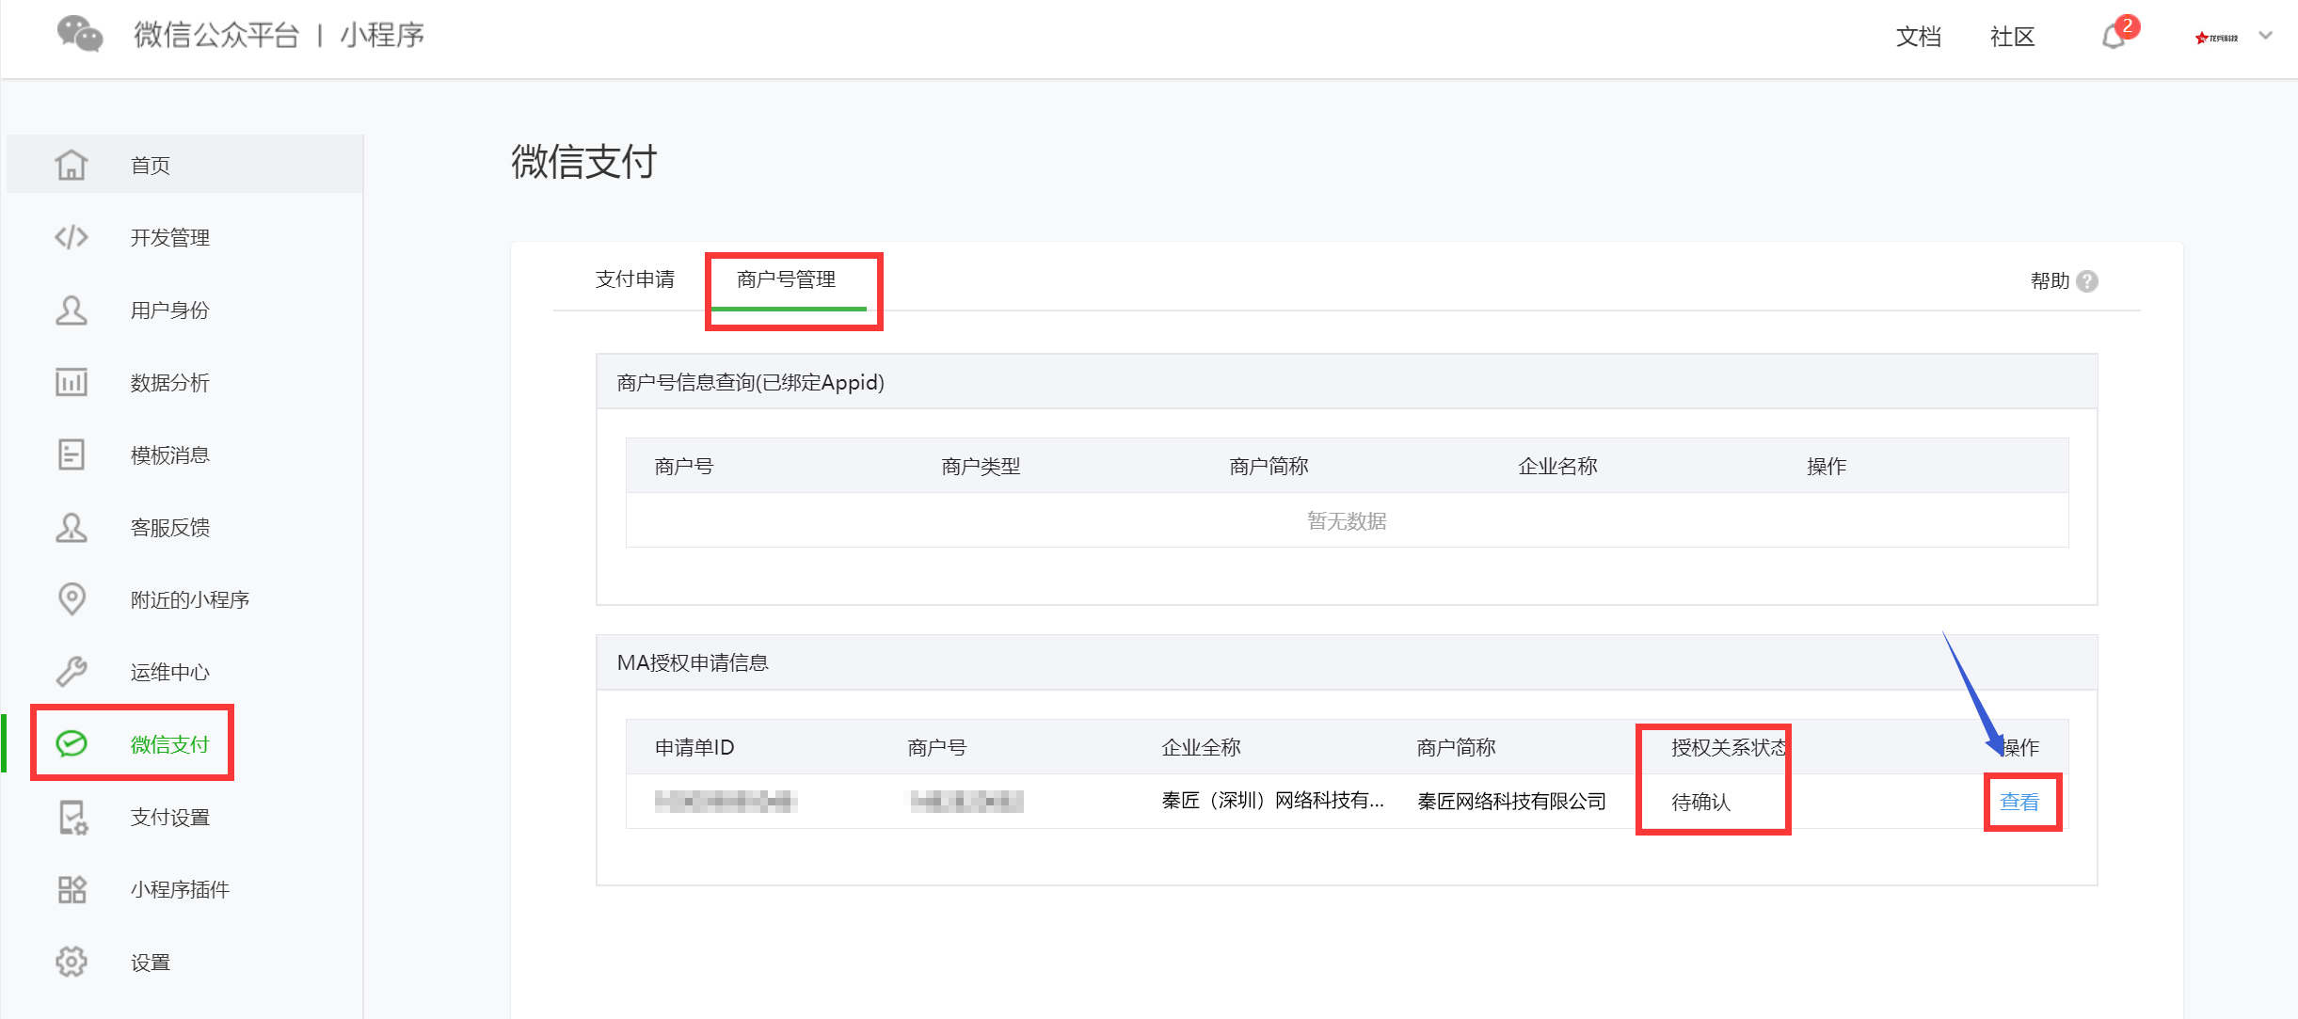Select the 商户号管理 tab
Viewport: 2298px width, 1019px height.
[x=787, y=279]
